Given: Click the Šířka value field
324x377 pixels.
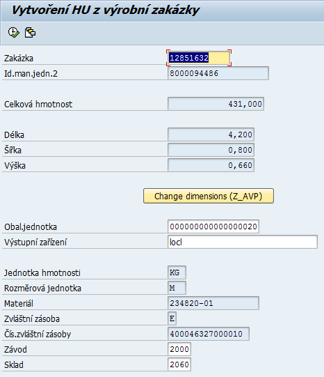Looking at the screenshot, I should [x=211, y=150].
